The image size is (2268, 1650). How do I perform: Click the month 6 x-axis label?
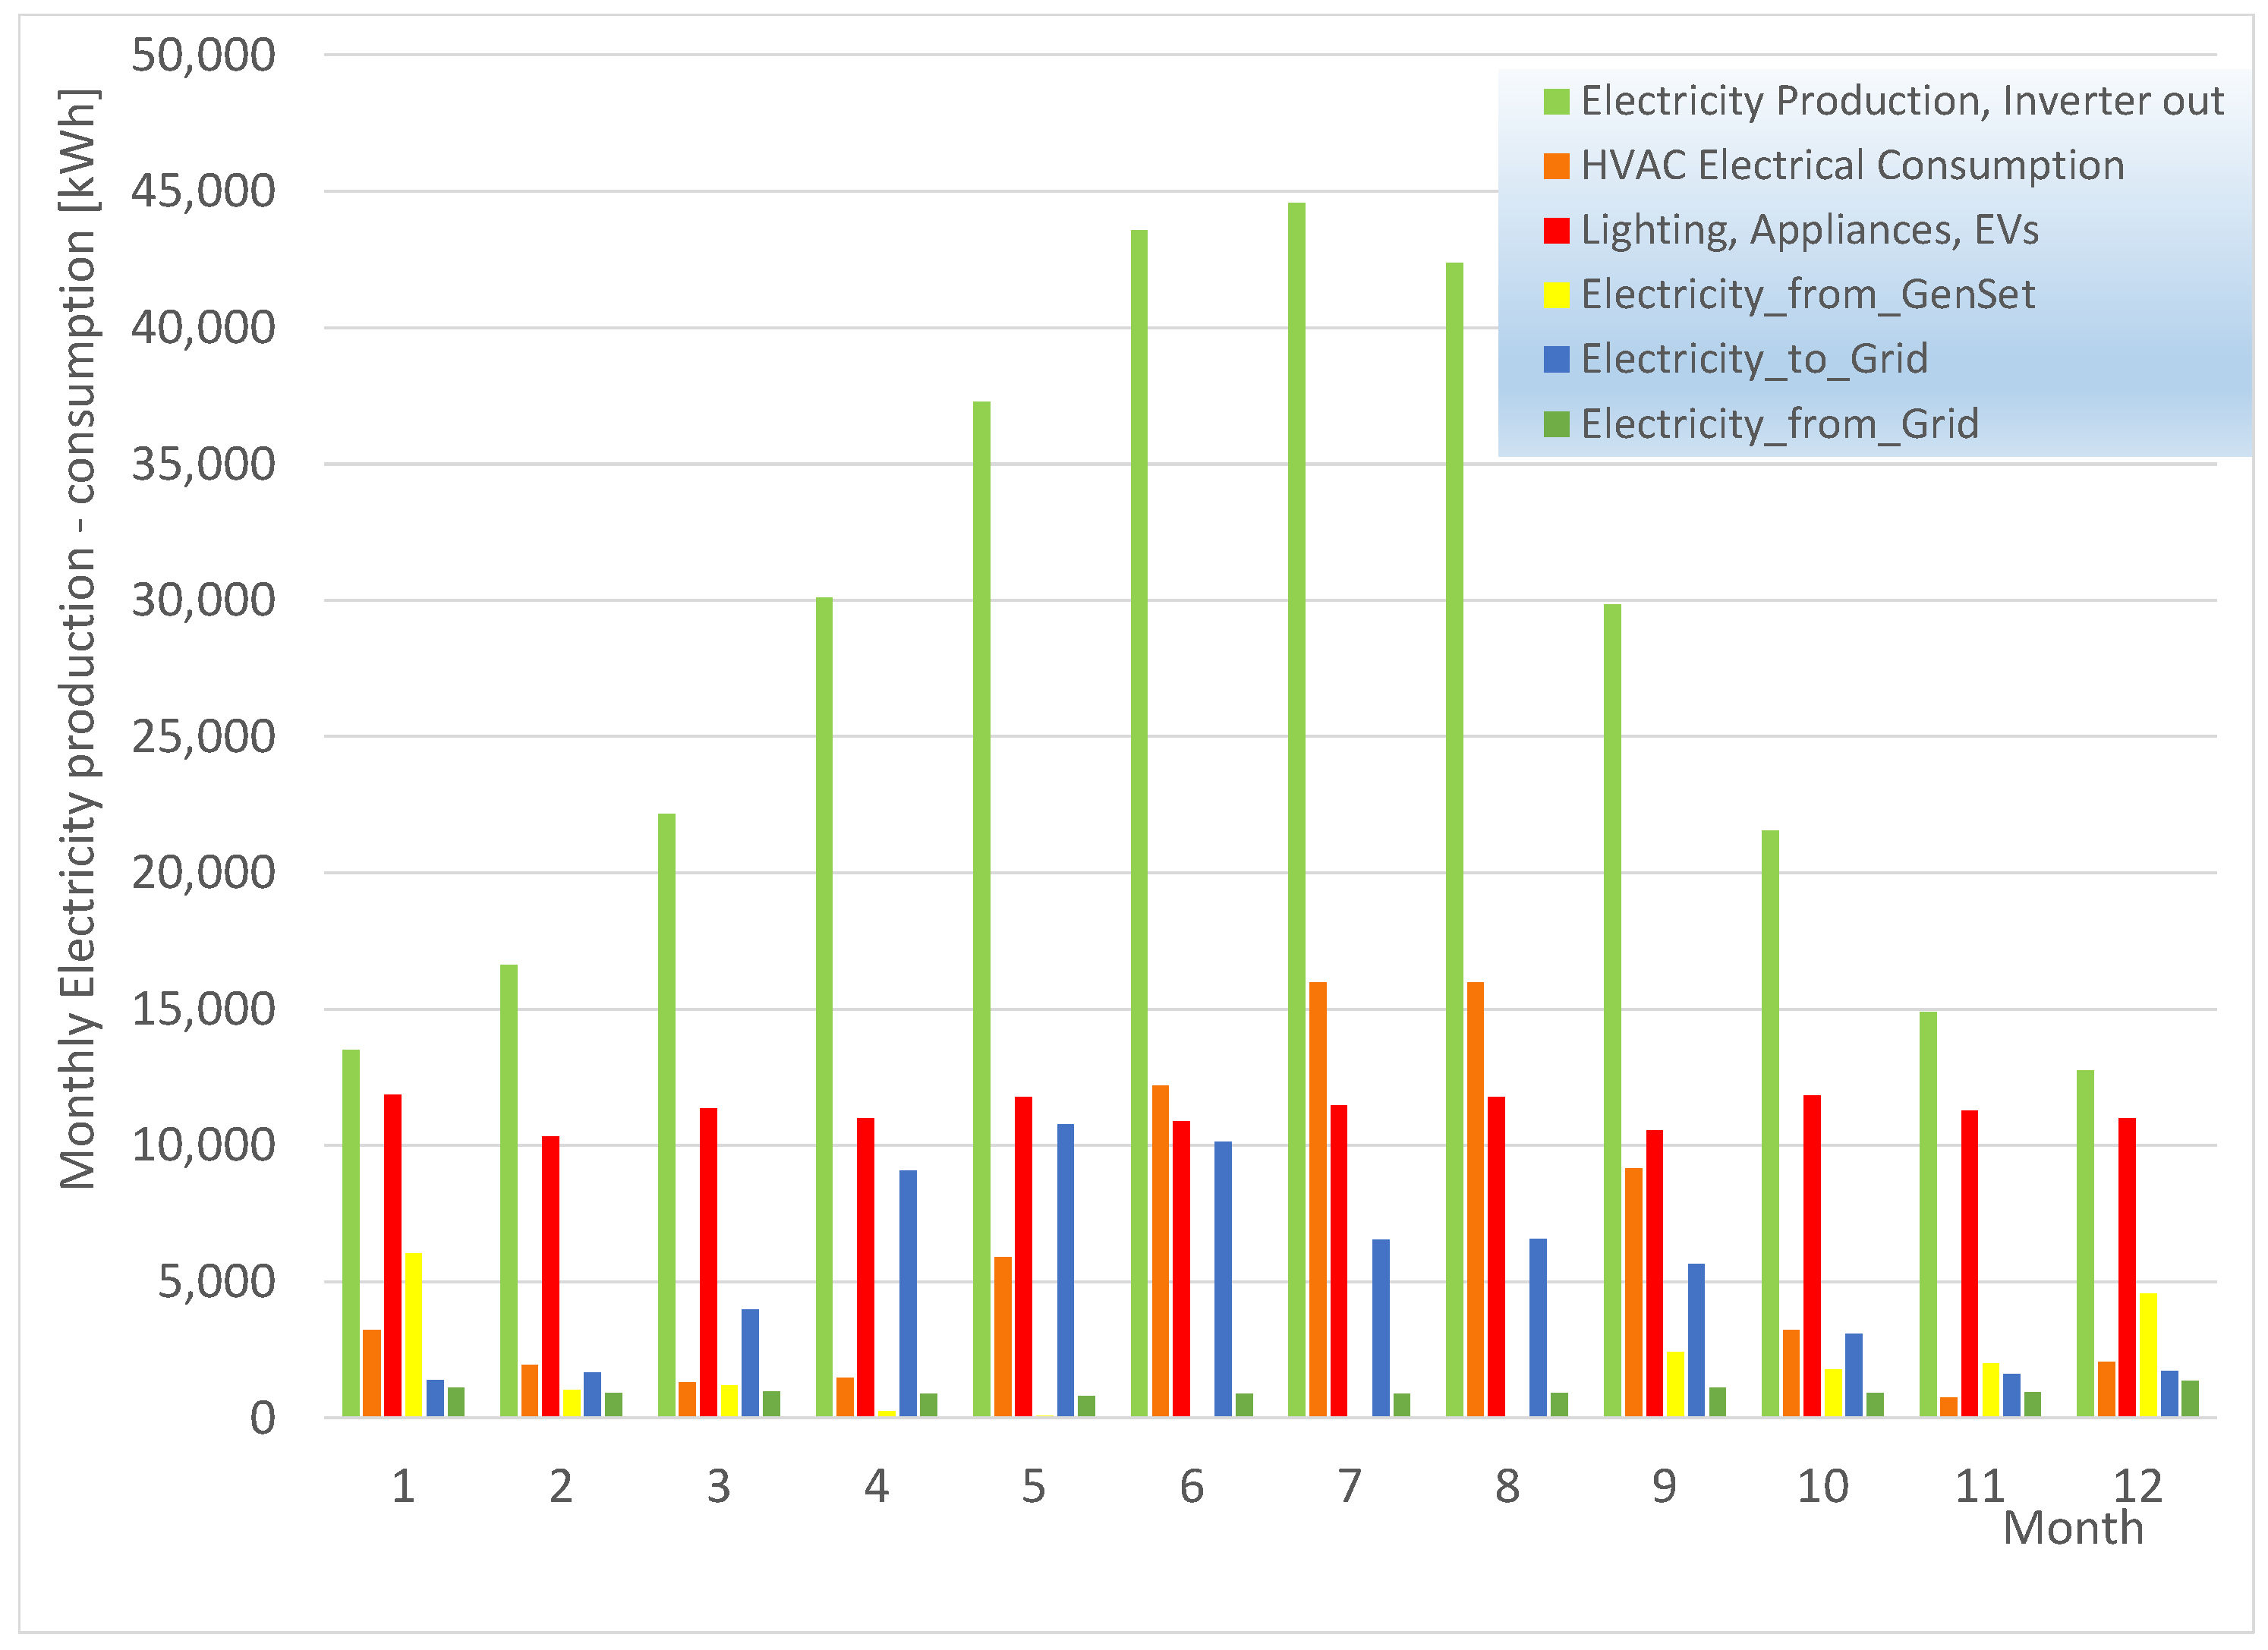tap(1191, 1487)
